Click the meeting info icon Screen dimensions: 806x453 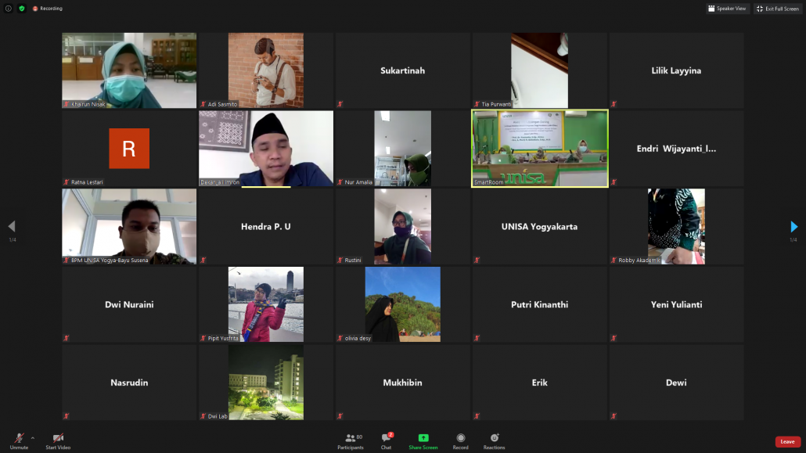pyautogui.click(x=9, y=9)
